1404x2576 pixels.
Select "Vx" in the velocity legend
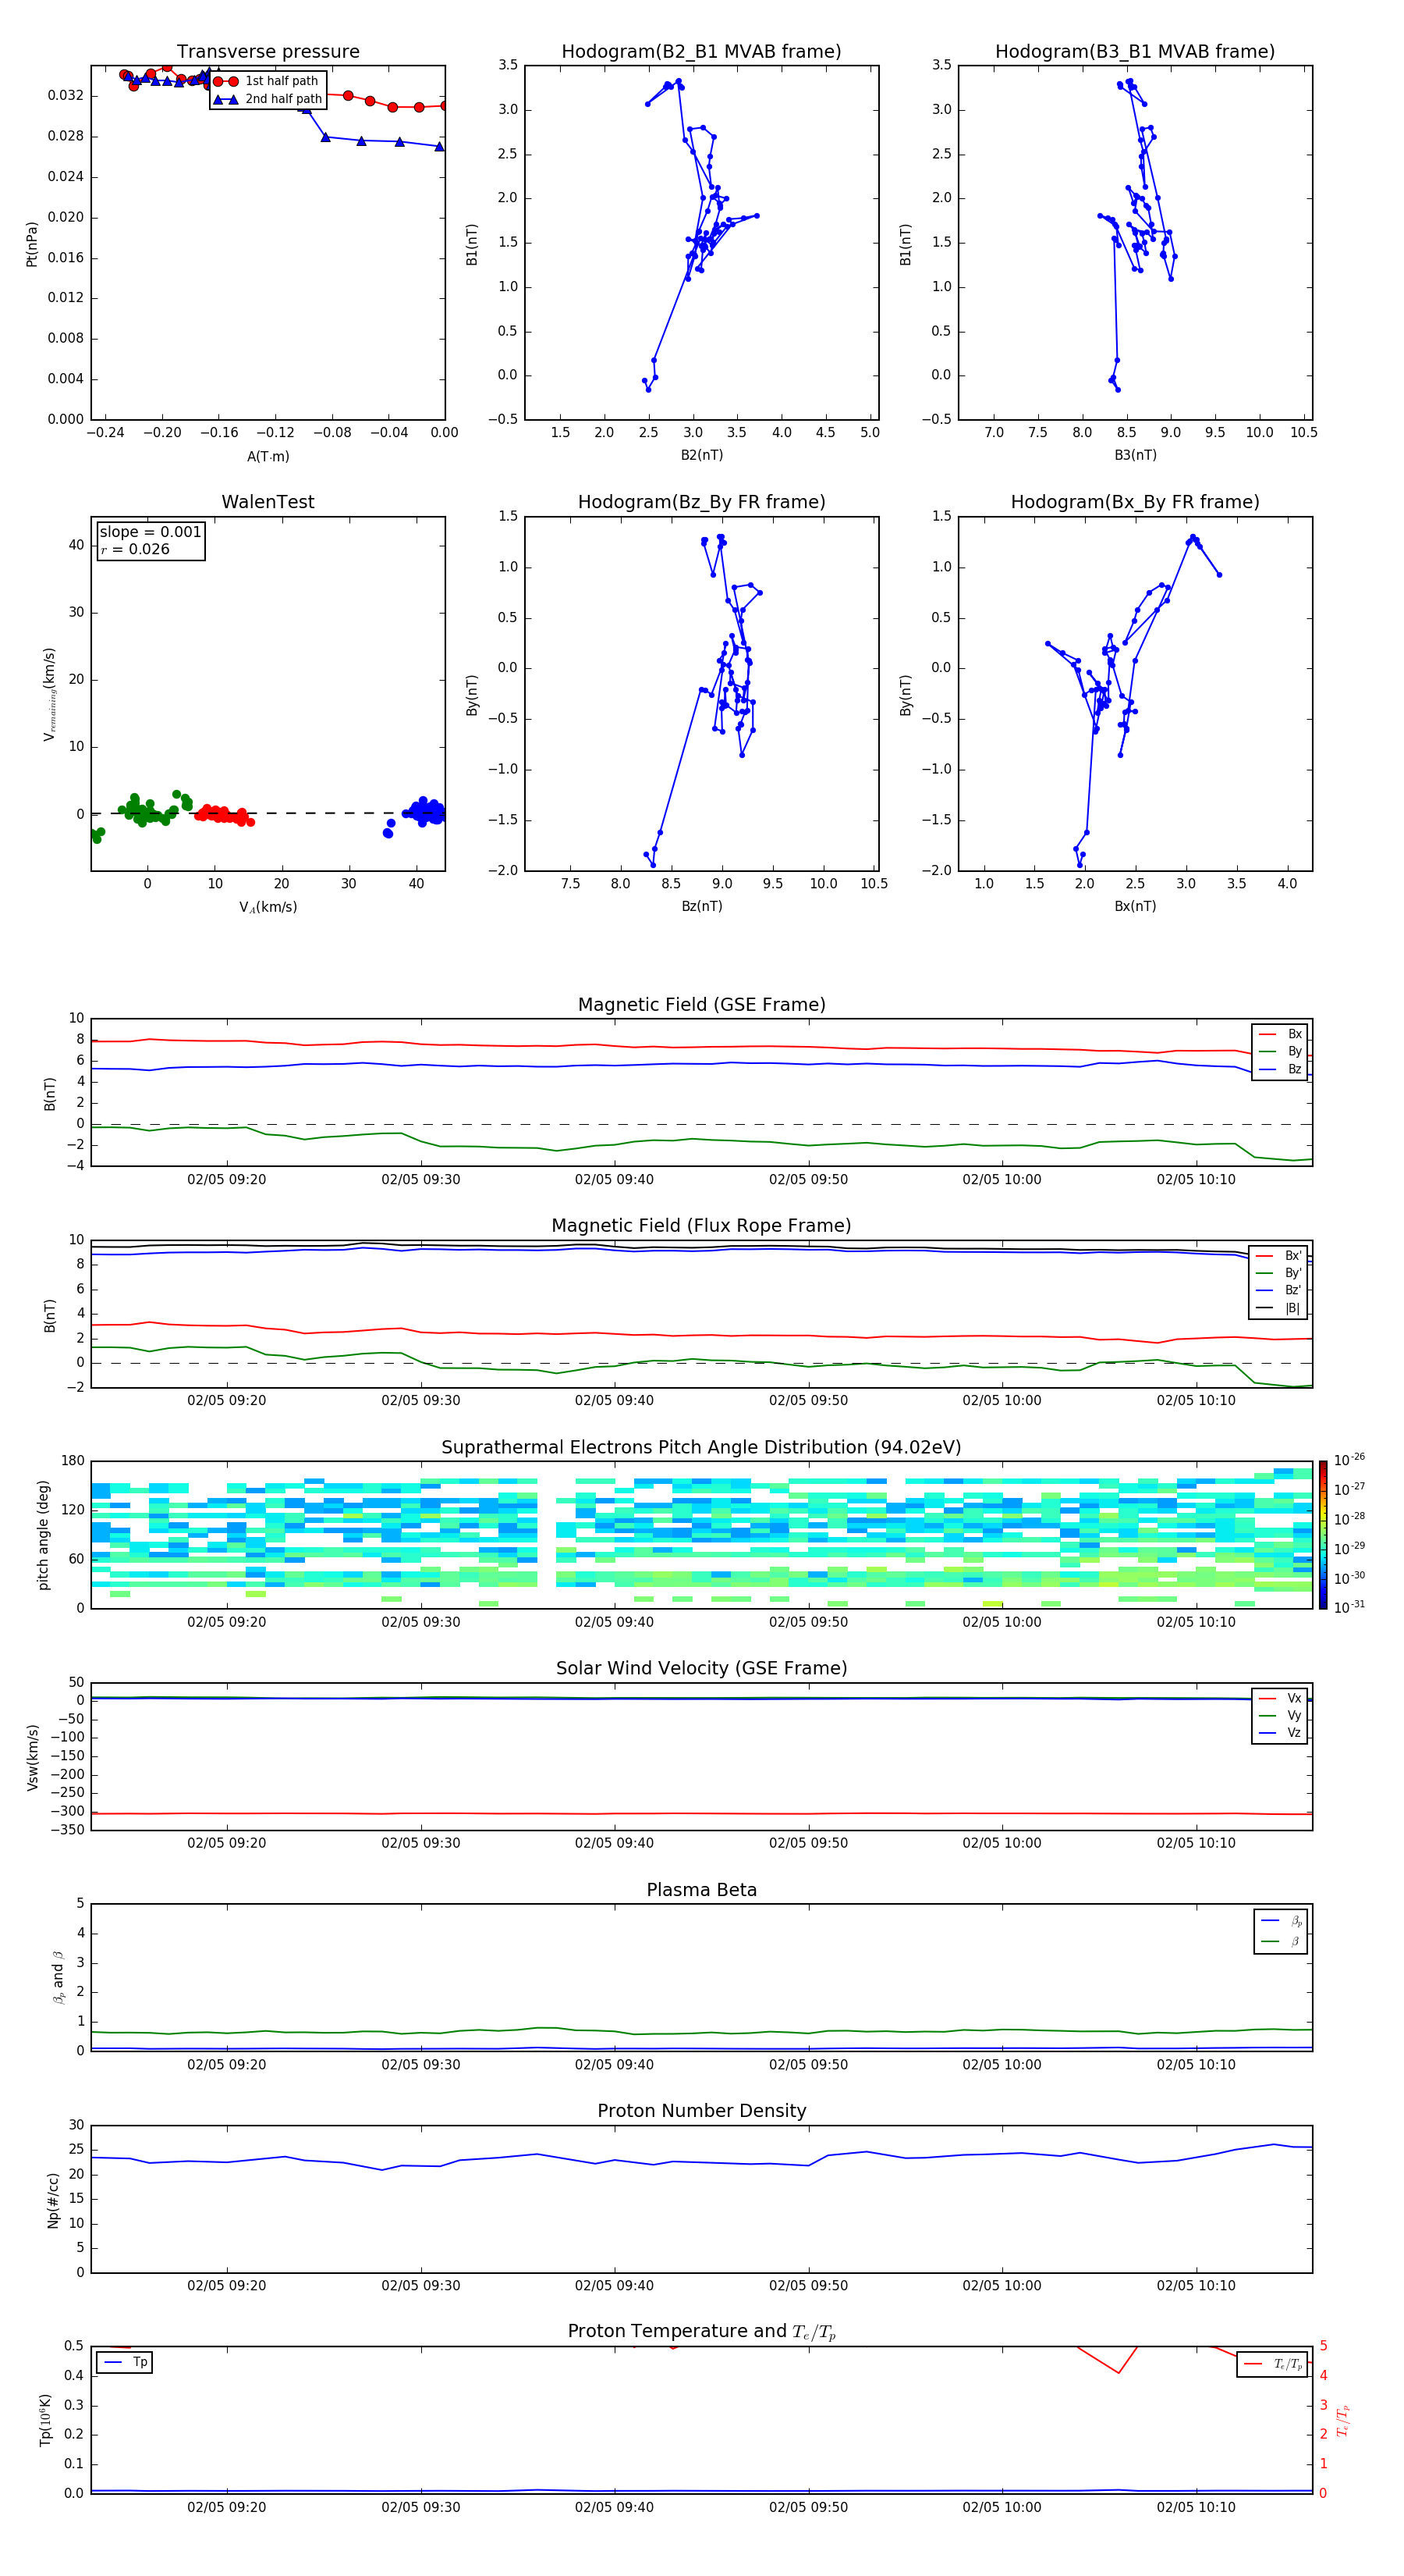click(x=1280, y=1698)
